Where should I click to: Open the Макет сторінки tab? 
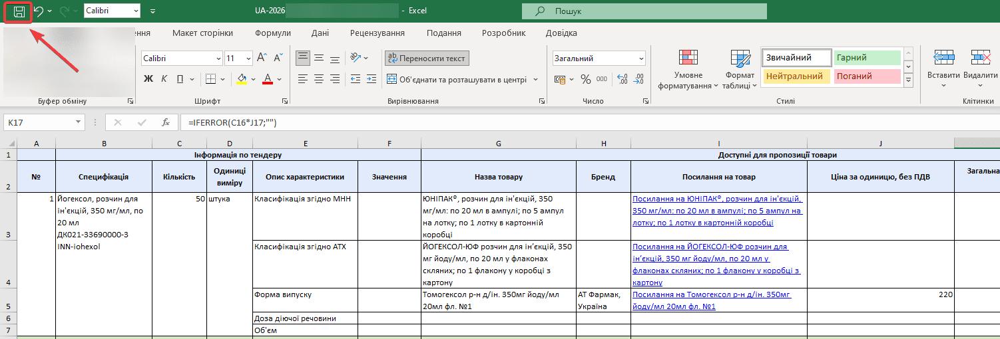pos(202,33)
